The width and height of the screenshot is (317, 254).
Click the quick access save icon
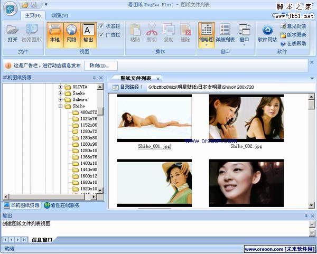pyautogui.click(x=34, y=4)
